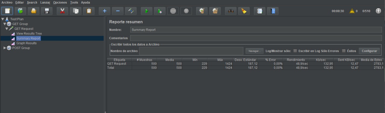Image resolution: width=385 pixels, height=113 pixels.
Task: Click the remote engine icon beside 0/510
Action: [378, 11]
